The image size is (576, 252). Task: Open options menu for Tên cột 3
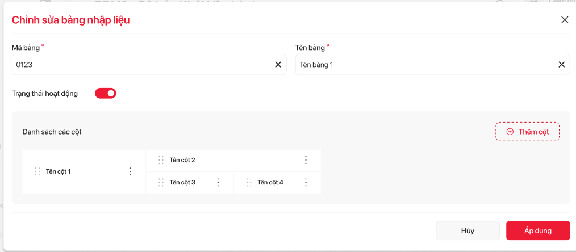pyautogui.click(x=218, y=182)
